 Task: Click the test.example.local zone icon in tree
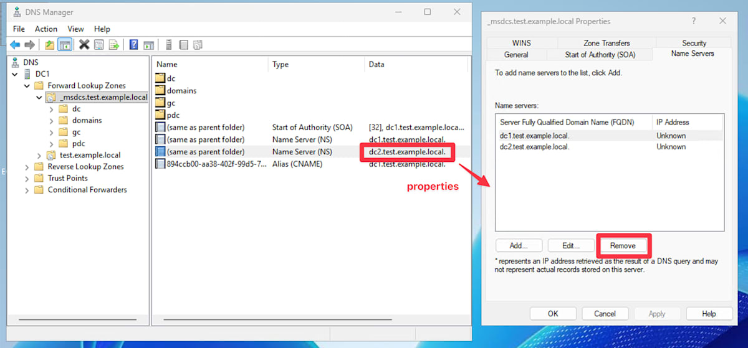point(52,155)
